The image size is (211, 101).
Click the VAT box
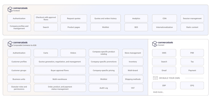tap(133, 88)
